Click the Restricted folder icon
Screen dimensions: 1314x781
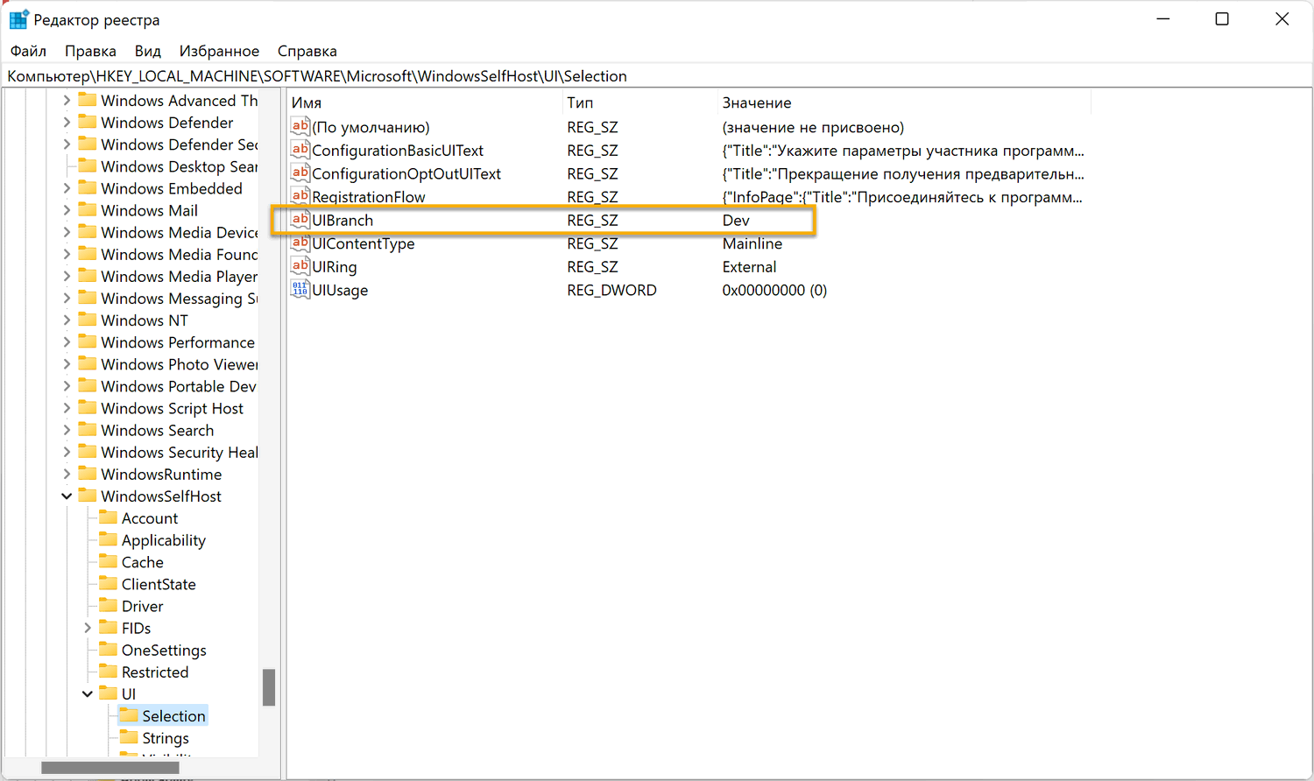pos(108,671)
